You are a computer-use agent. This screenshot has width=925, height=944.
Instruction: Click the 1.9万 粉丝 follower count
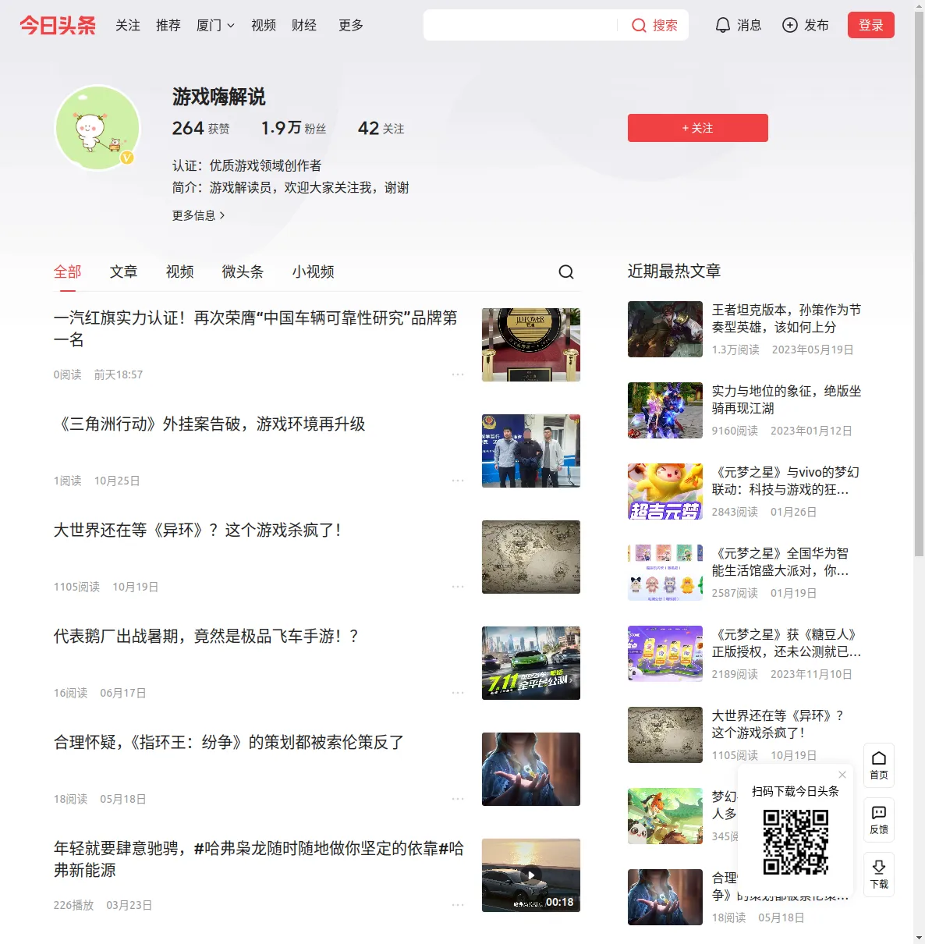[293, 128]
